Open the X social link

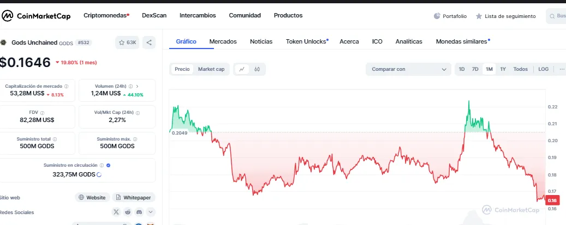[116, 211]
